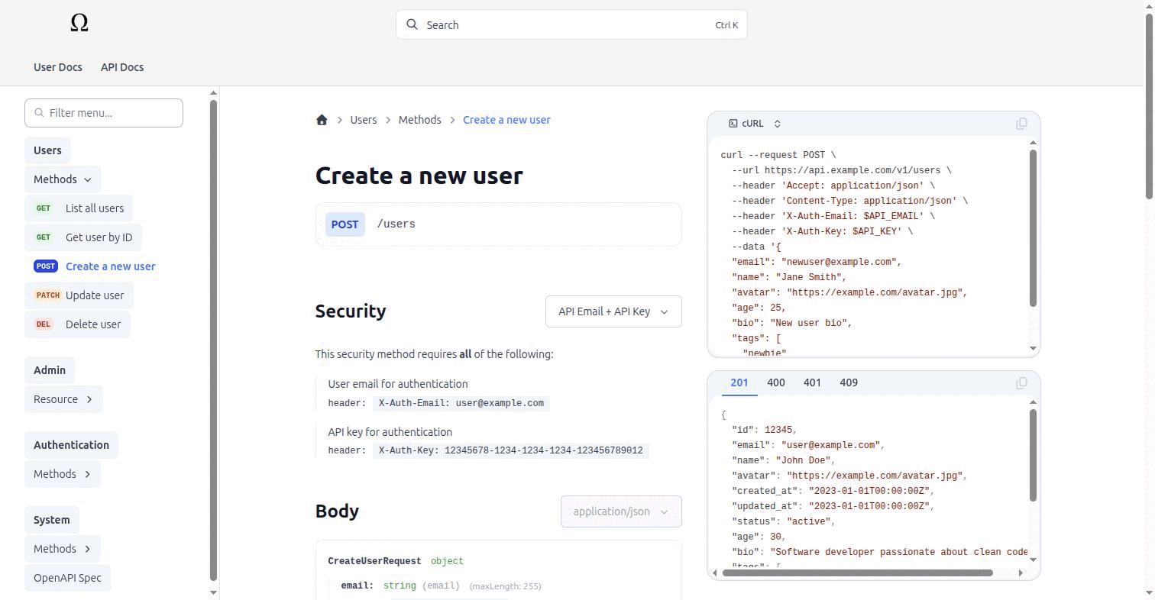This screenshot has height=600, width=1155.
Task: Click the sidebar scroll down arrow
Action: (x=213, y=592)
